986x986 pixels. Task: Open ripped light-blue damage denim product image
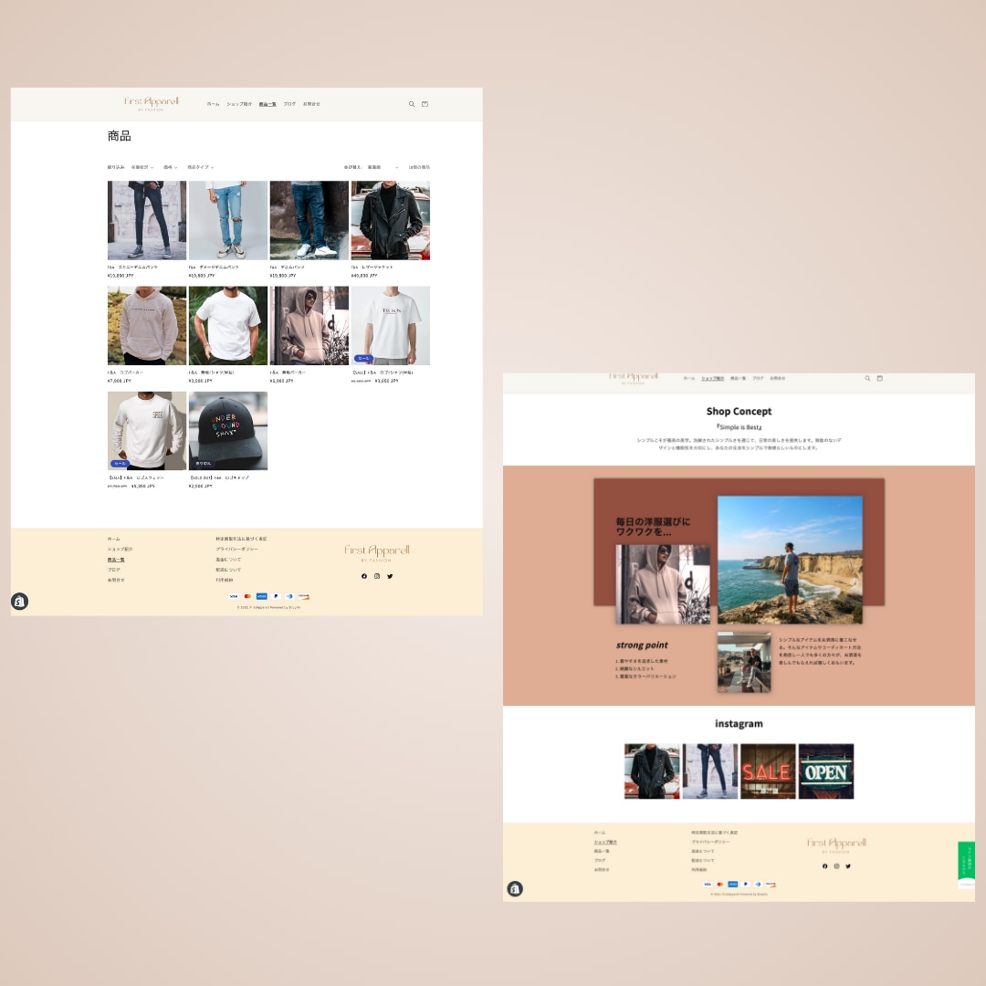pyautogui.click(x=228, y=220)
